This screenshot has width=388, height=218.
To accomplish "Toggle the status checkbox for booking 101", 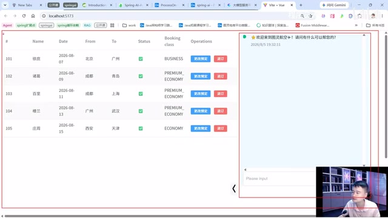I will pyautogui.click(x=141, y=59).
